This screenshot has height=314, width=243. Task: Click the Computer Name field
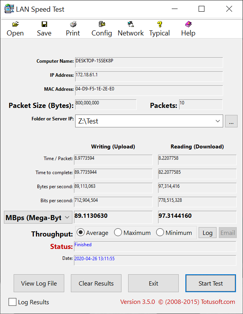[149, 62]
